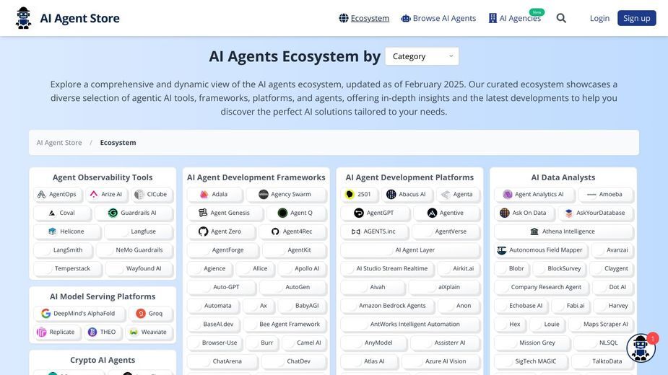
Task: Click the AGENTS.inc logo icon
Action: [x=356, y=231]
